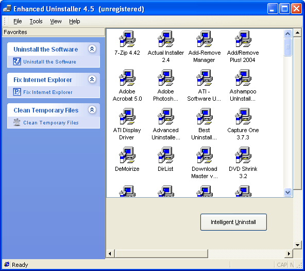
Task: Click the Fix Internet Explorer sidebar icon
Action: (17, 92)
